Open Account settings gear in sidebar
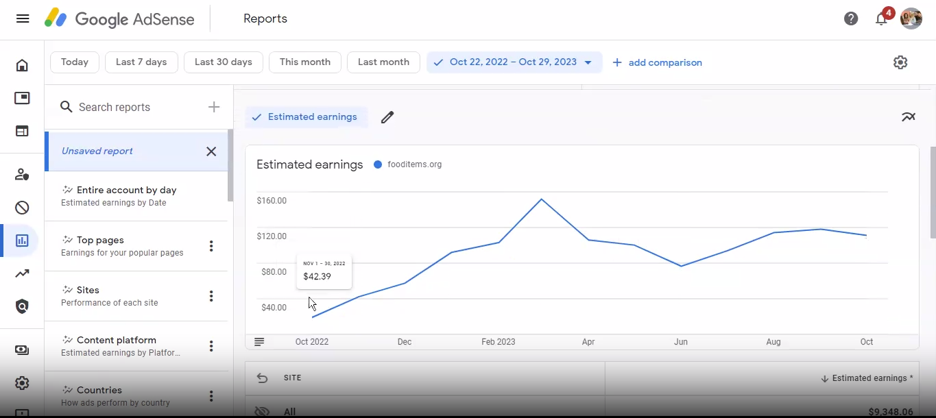Viewport: 936px width, 418px height. (x=22, y=383)
